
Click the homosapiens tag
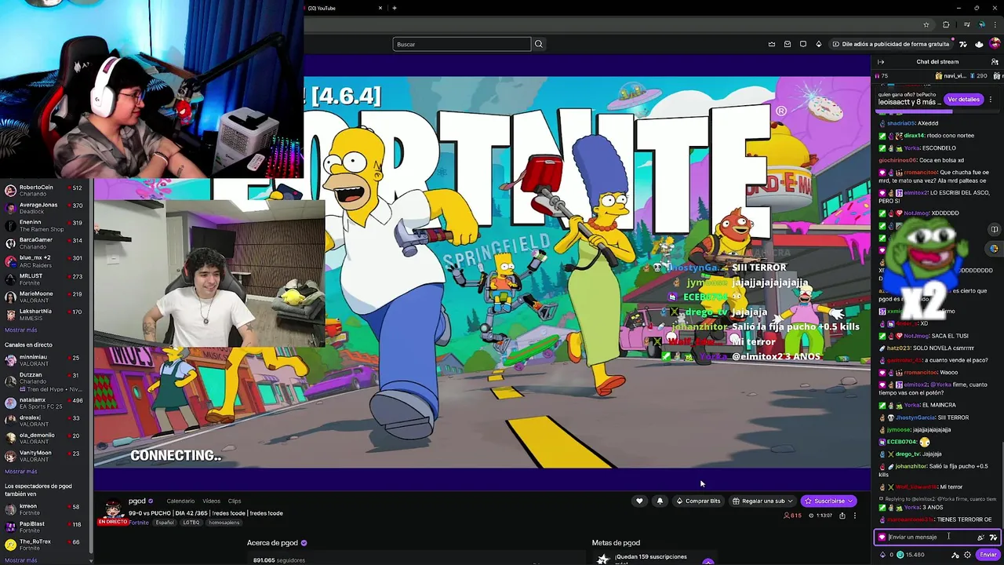point(224,523)
